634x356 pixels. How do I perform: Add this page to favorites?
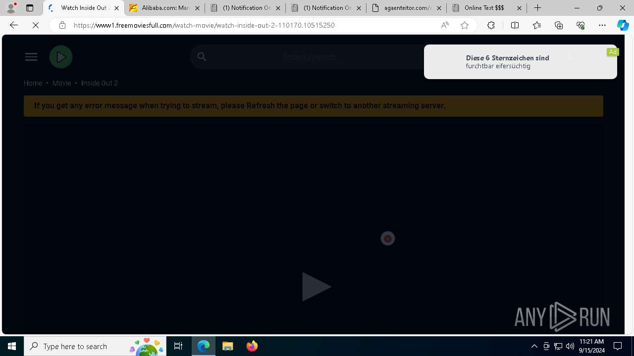click(x=465, y=25)
